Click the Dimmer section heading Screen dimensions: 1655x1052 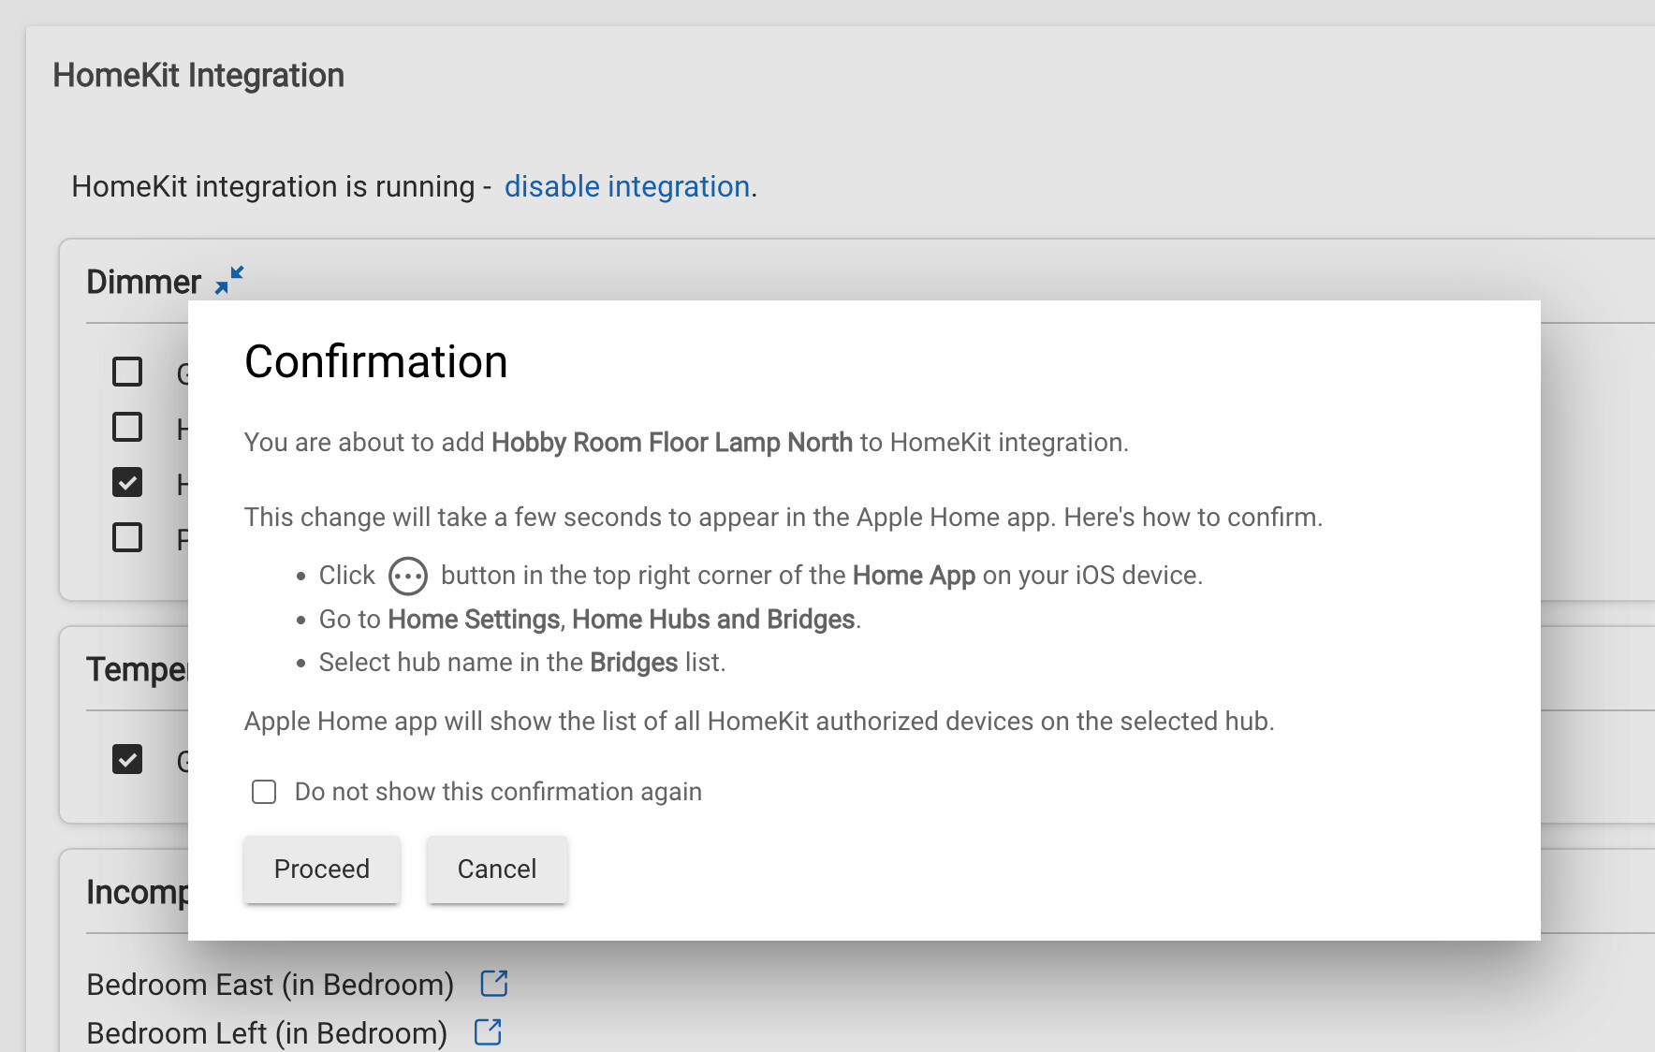pos(143,282)
